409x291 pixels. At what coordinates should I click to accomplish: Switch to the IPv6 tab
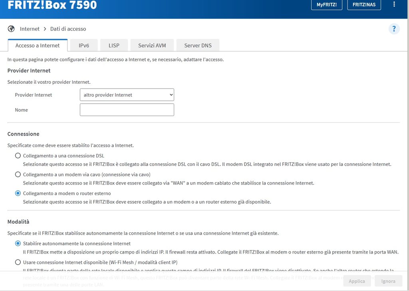(x=84, y=45)
